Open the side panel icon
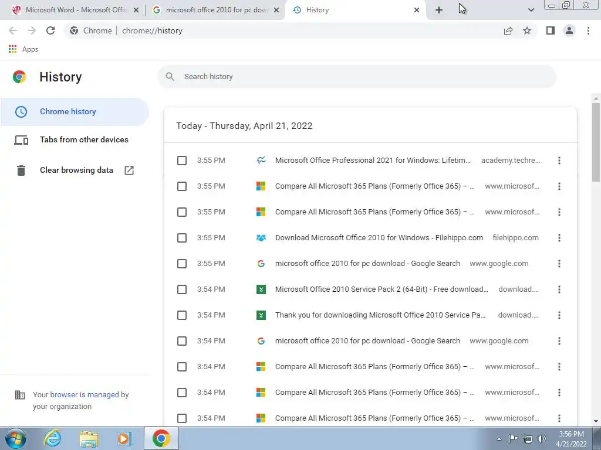601x450 pixels. [x=551, y=30]
